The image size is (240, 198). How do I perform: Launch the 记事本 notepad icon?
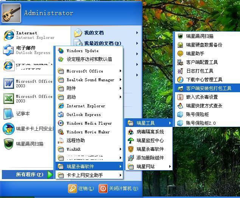click(x=9, y=114)
